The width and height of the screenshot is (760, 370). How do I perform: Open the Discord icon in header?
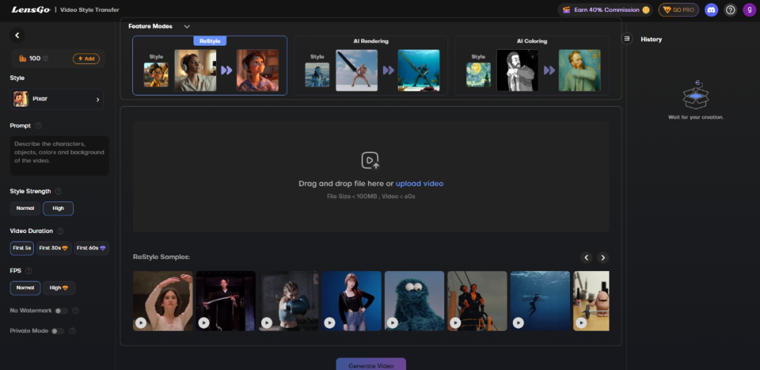711,10
